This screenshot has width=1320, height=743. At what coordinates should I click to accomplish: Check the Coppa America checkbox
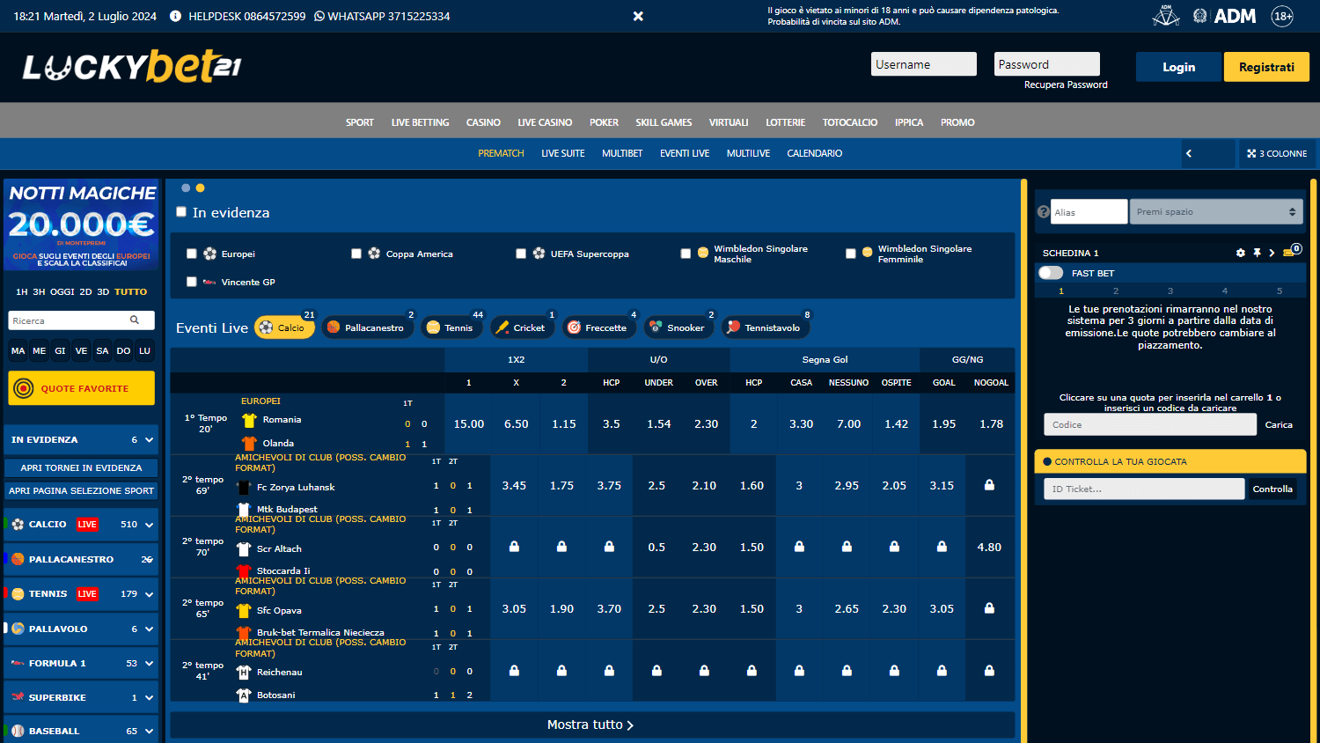356,254
